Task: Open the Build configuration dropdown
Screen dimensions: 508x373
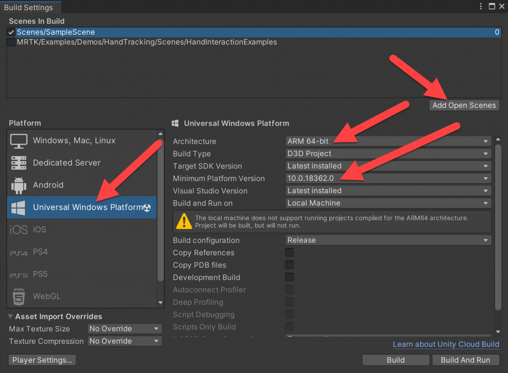Action: [x=388, y=240]
